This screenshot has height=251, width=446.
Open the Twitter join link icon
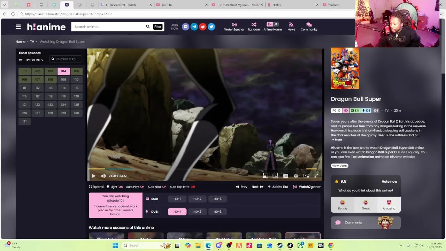(x=211, y=27)
